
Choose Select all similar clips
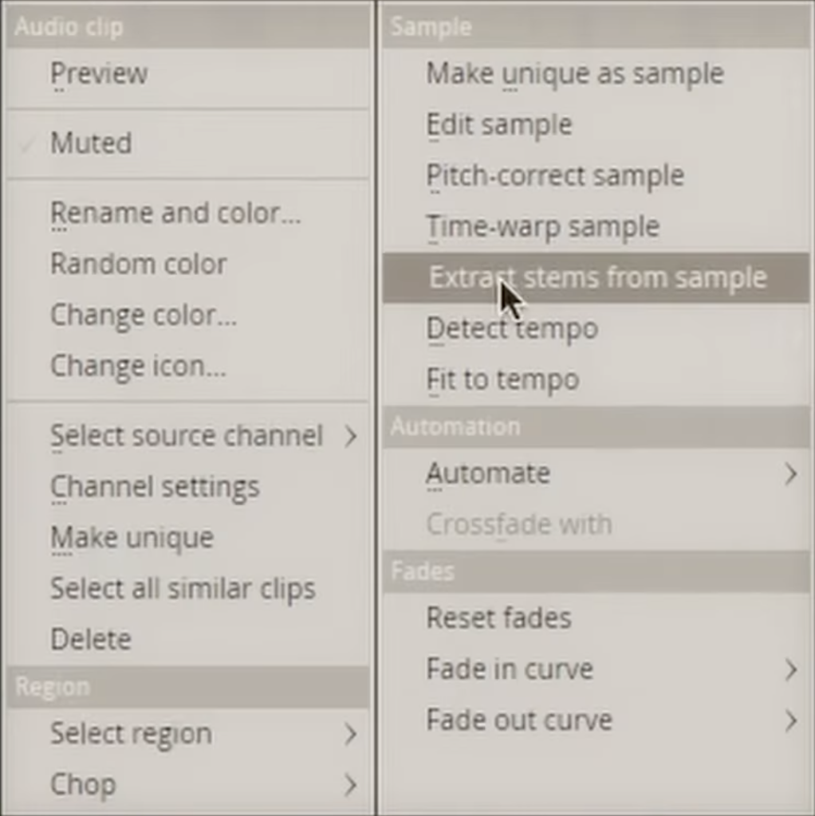(183, 589)
